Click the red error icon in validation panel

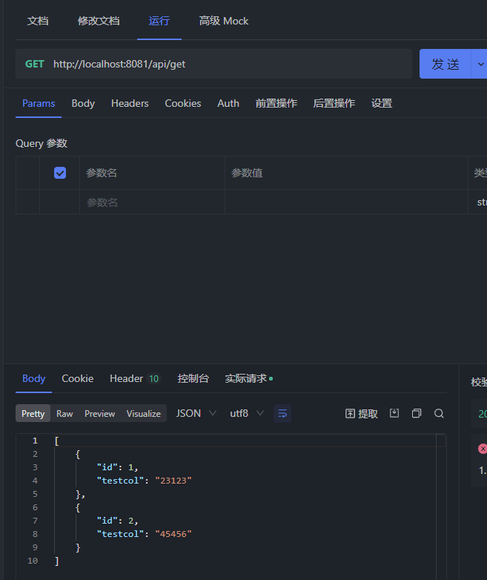(483, 449)
